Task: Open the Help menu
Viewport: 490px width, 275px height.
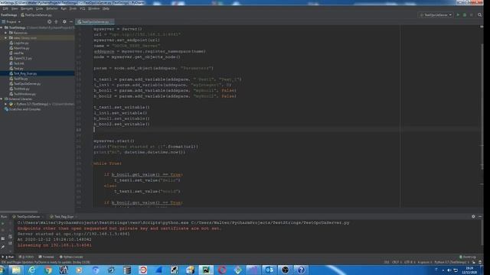Action: coord(106,8)
